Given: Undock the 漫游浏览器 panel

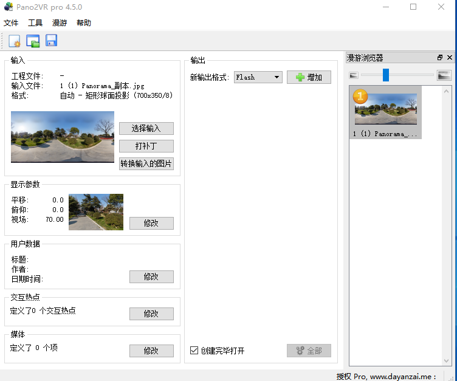Looking at the screenshot, I should point(440,58).
